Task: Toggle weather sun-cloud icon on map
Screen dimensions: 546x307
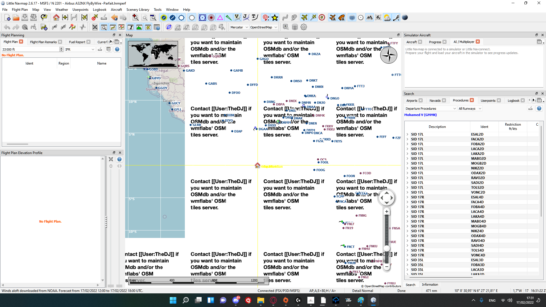Action: [x=387, y=18]
